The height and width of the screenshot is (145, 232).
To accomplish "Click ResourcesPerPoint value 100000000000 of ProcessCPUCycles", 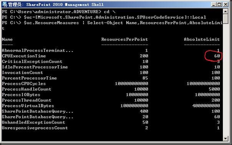I will coord(131,84).
